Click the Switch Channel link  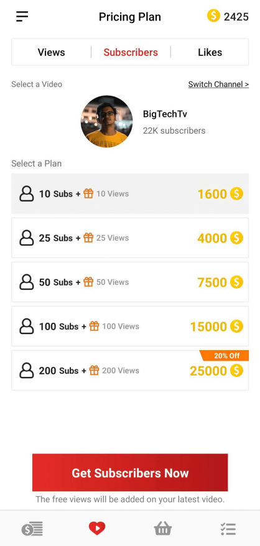coord(218,85)
